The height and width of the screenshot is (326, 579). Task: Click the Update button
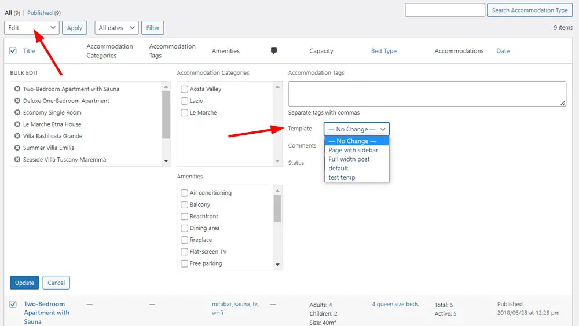pyautogui.click(x=24, y=283)
